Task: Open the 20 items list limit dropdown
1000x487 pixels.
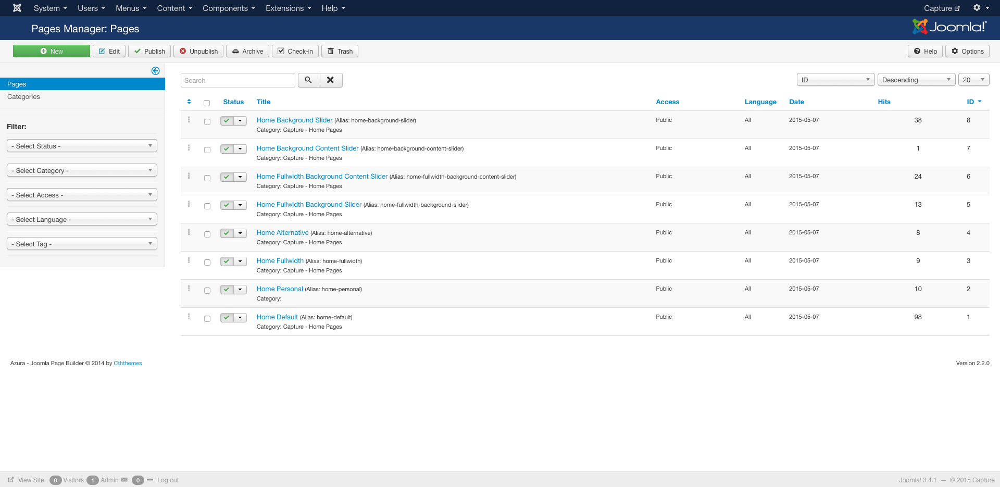Action: point(973,80)
